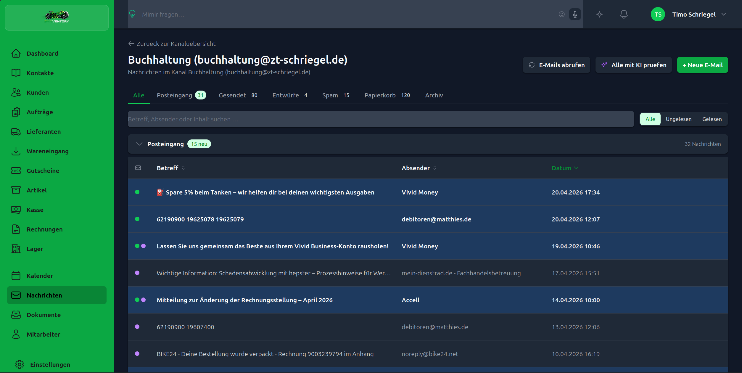Open the Timo Schriegel user menu
The width and height of the screenshot is (742, 373).
pos(694,14)
